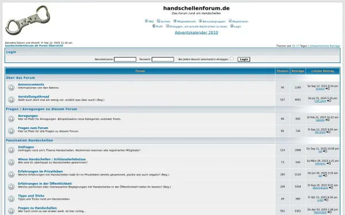Click the folder icon beside Tipps und Tricks
The image size is (345, 215).
pos(11,199)
